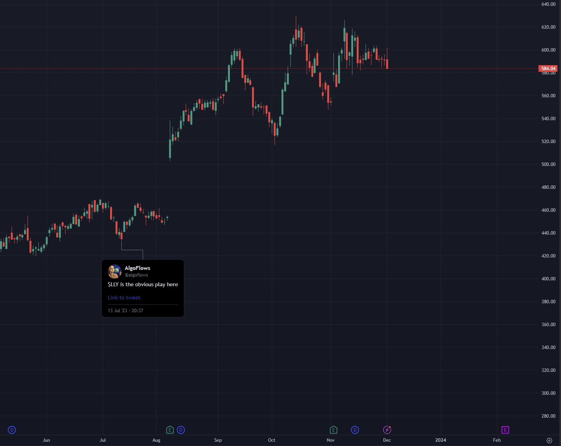Click the green earnings marker in November
Image resolution: width=561 pixels, height=446 pixels.
[x=333, y=430]
